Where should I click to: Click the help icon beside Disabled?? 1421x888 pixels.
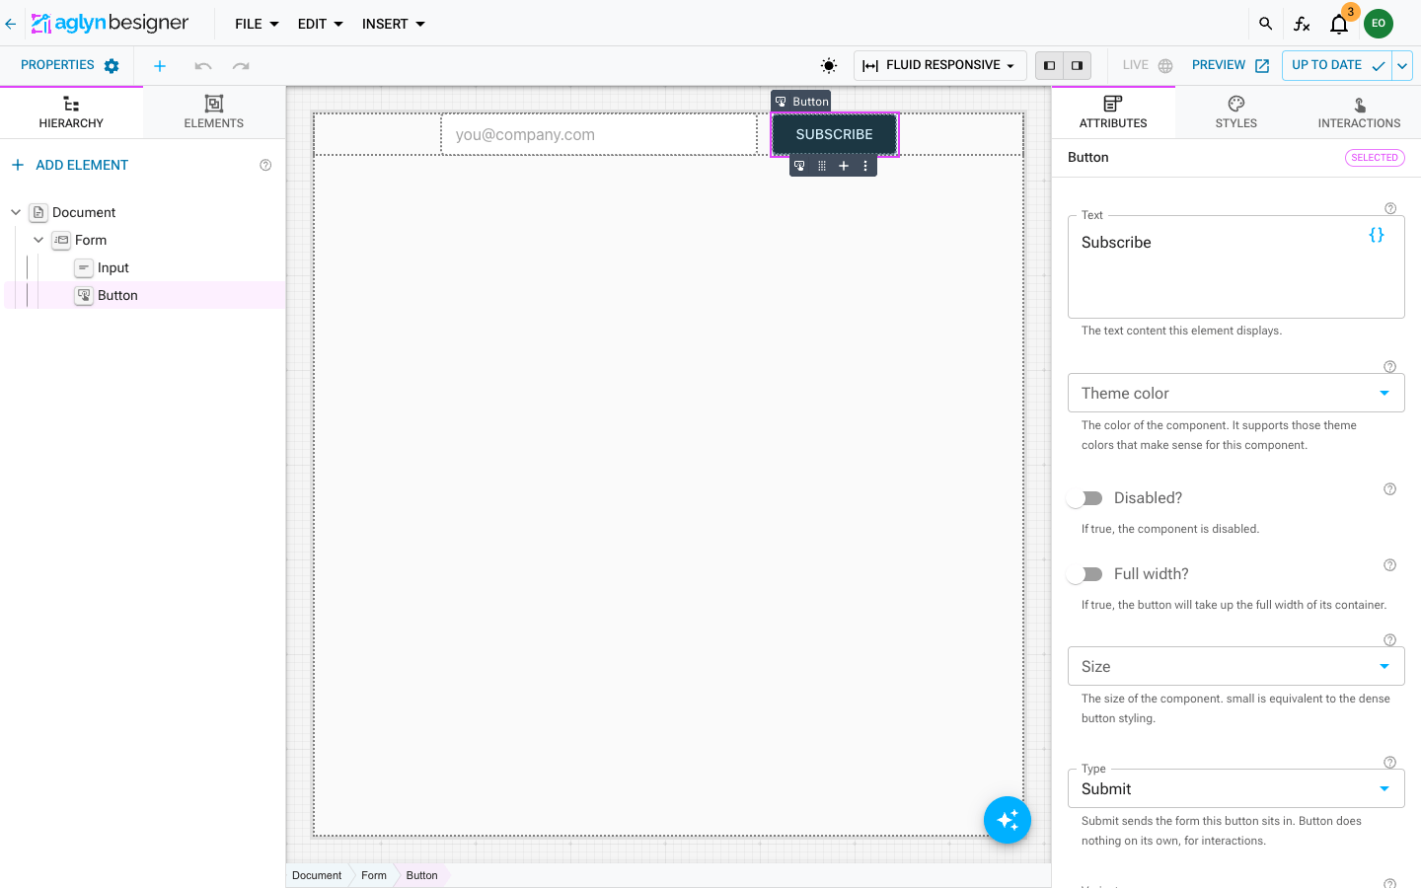(x=1389, y=489)
